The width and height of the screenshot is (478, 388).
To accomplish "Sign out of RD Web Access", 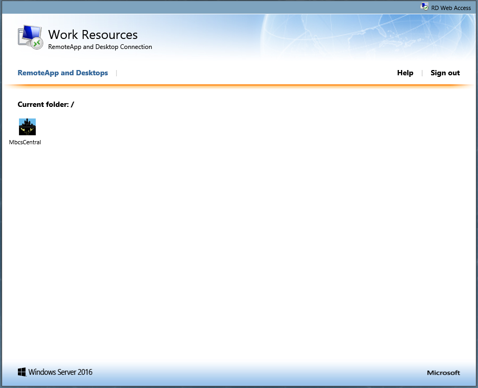I will [445, 73].
